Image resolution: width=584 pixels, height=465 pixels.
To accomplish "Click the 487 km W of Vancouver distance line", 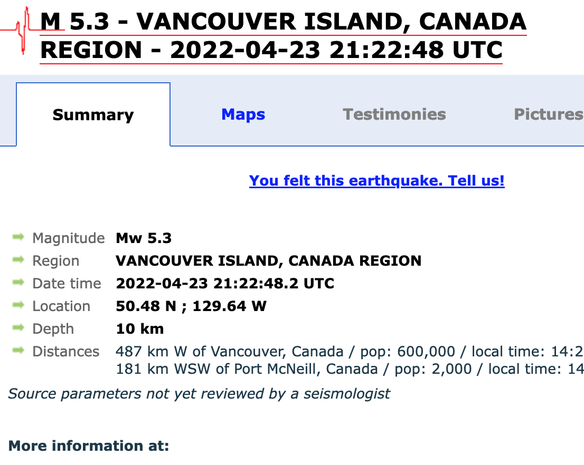I will [348, 352].
